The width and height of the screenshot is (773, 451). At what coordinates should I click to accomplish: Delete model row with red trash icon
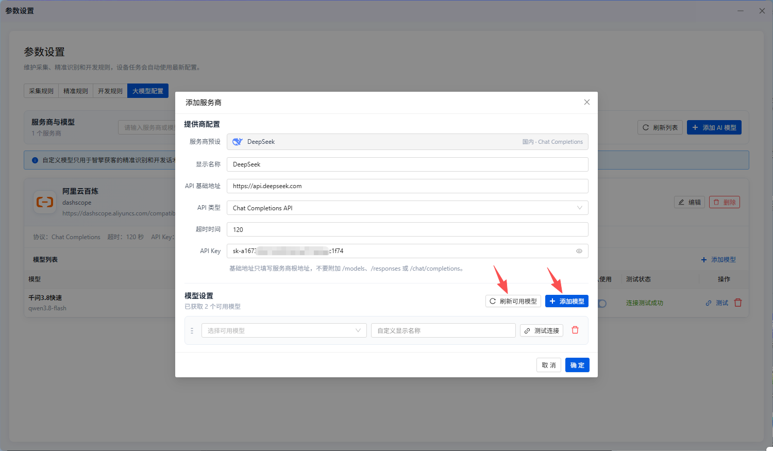tap(575, 330)
